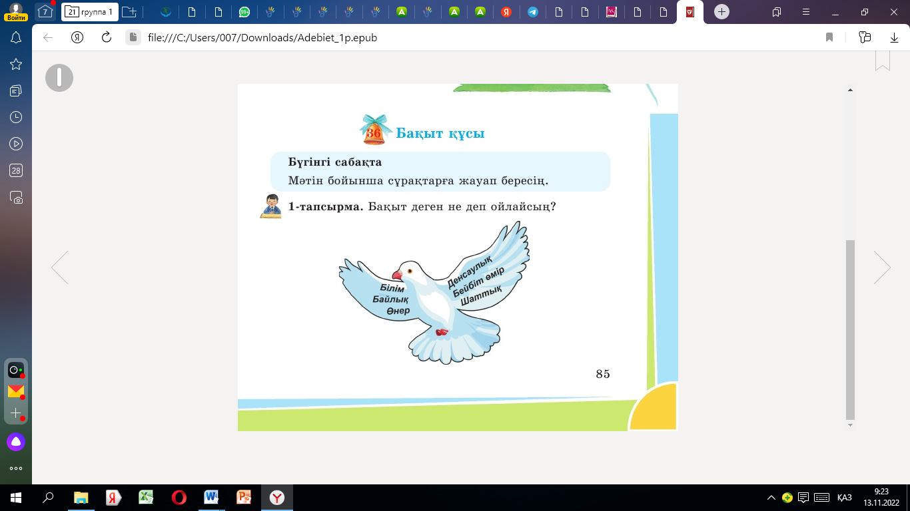Open Windows taskbar search

[48, 497]
